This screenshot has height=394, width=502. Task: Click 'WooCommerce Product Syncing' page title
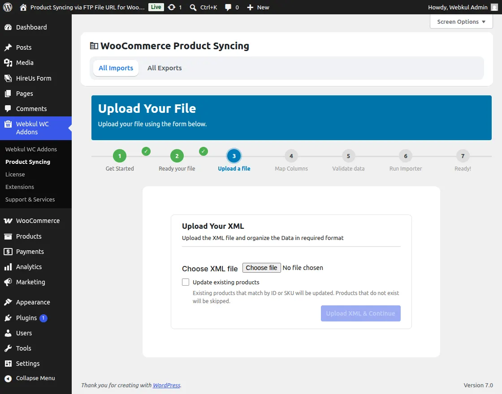click(175, 46)
